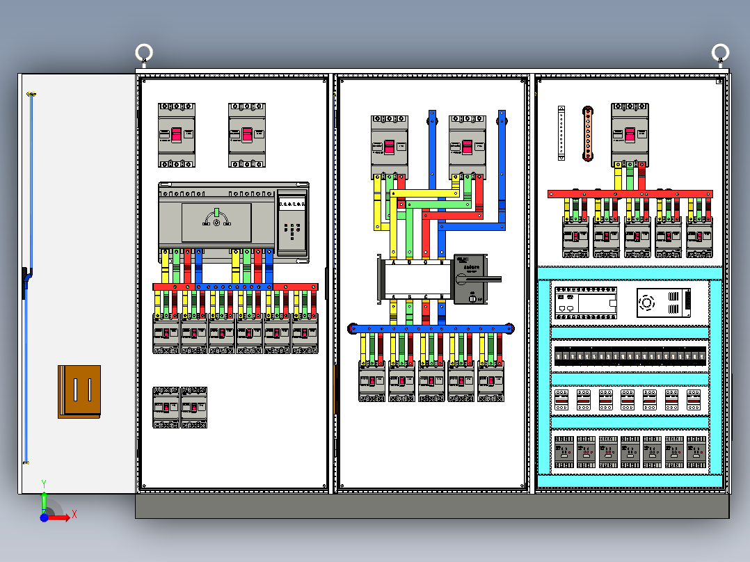This screenshot has width=750, height=562.
Task: Pick the blue horizontal busbar in middle compartment
Action: pyautogui.click(x=431, y=328)
